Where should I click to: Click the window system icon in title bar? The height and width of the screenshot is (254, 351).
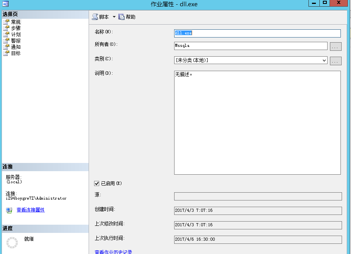(5, 4)
